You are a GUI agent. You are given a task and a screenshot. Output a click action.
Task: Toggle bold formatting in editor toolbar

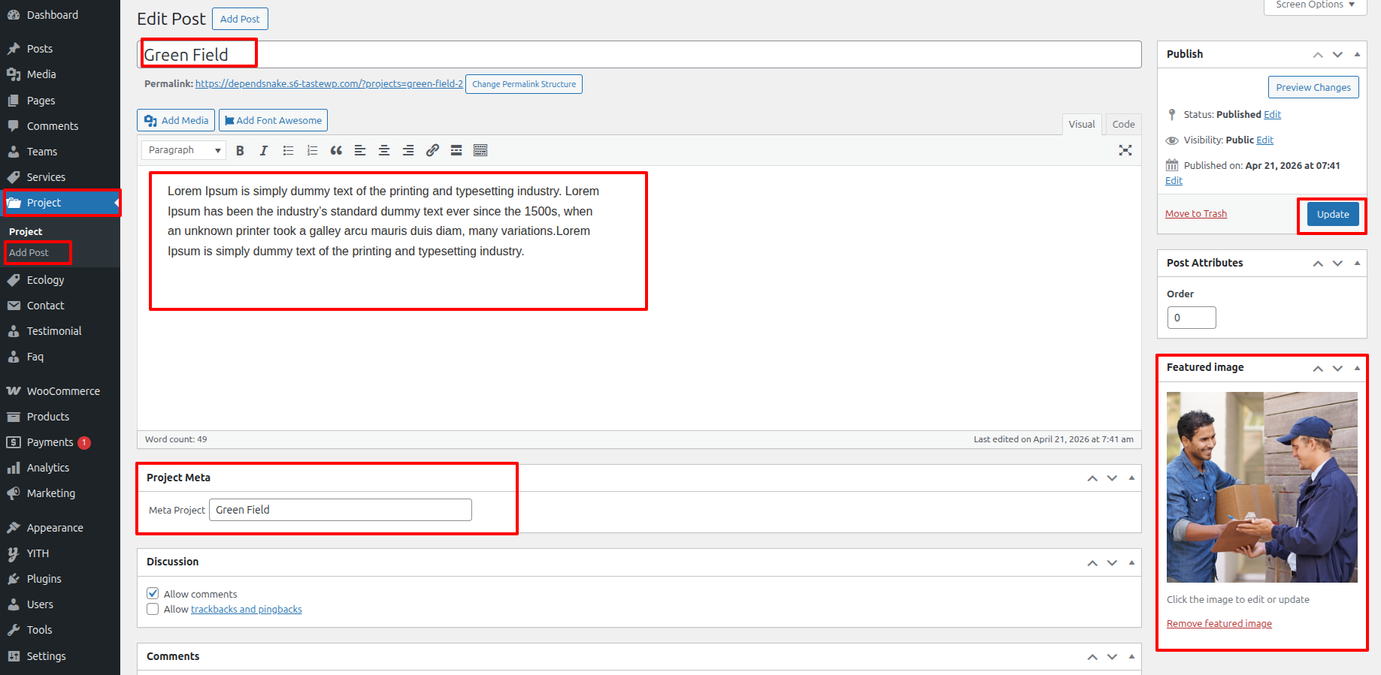pyautogui.click(x=240, y=151)
